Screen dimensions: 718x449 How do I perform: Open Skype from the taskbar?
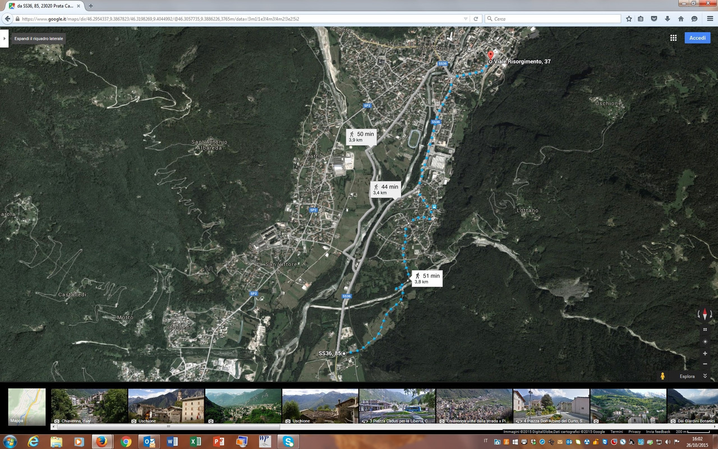pos(289,442)
